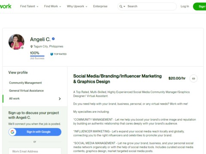Viewport: 206px width, 154px height.
Task: Select Community Management profile
Action: click(25, 83)
